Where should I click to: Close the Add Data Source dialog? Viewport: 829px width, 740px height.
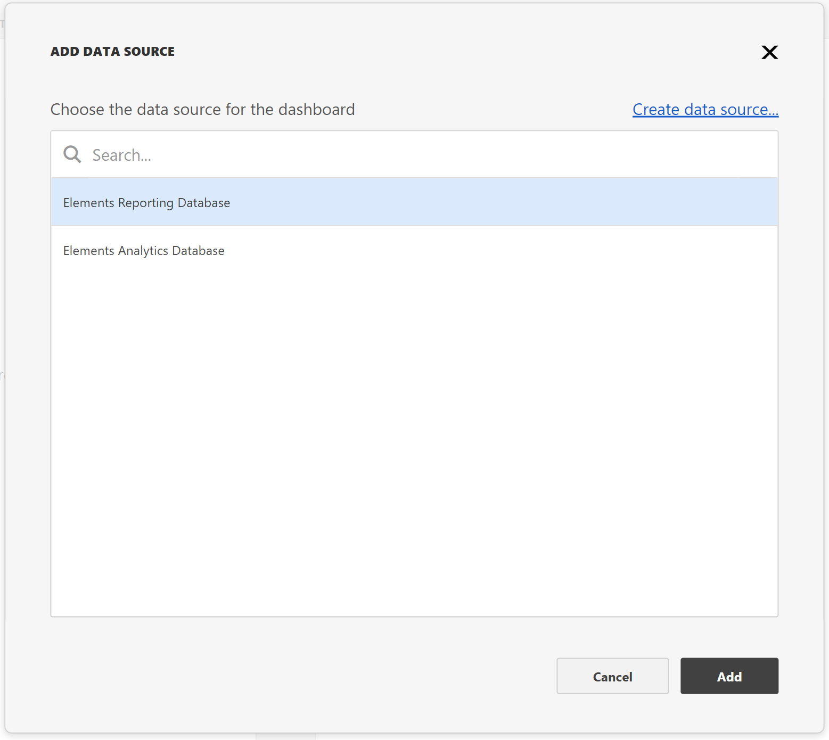769,52
